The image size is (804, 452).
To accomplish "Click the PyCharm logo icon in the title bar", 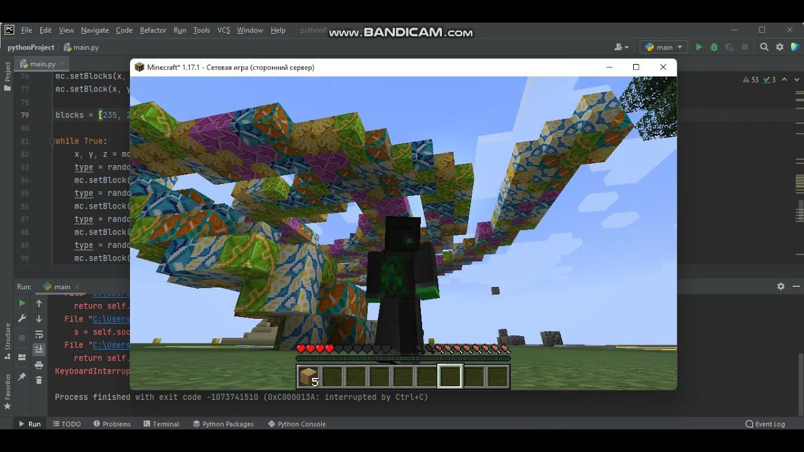I will tap(9, 30).
